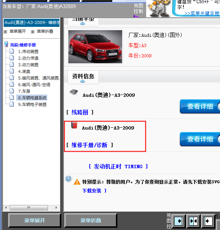
Task: Click 菜单折叠 link above the tree
Action: tap(45, 31)
